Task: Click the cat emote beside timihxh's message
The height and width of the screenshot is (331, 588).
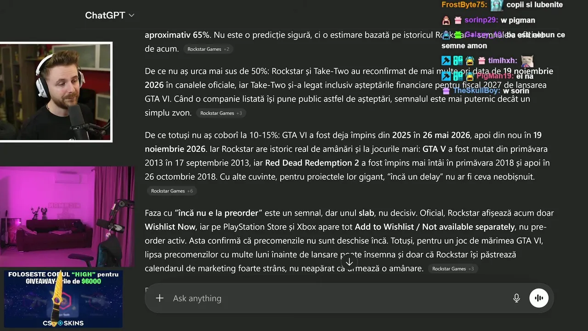Action: tap(526, 60)
